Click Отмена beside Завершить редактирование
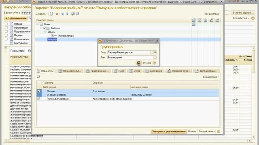 pos(192,131)
